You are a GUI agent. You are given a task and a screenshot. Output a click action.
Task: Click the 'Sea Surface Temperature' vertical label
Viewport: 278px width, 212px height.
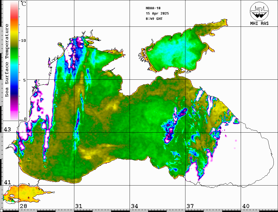pos(7,61)
